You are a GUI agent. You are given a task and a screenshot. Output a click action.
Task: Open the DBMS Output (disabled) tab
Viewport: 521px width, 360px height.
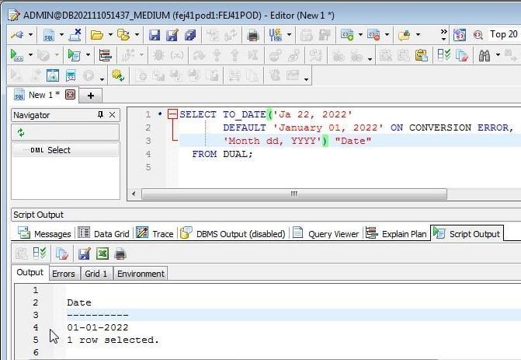(x=233, y=233)
